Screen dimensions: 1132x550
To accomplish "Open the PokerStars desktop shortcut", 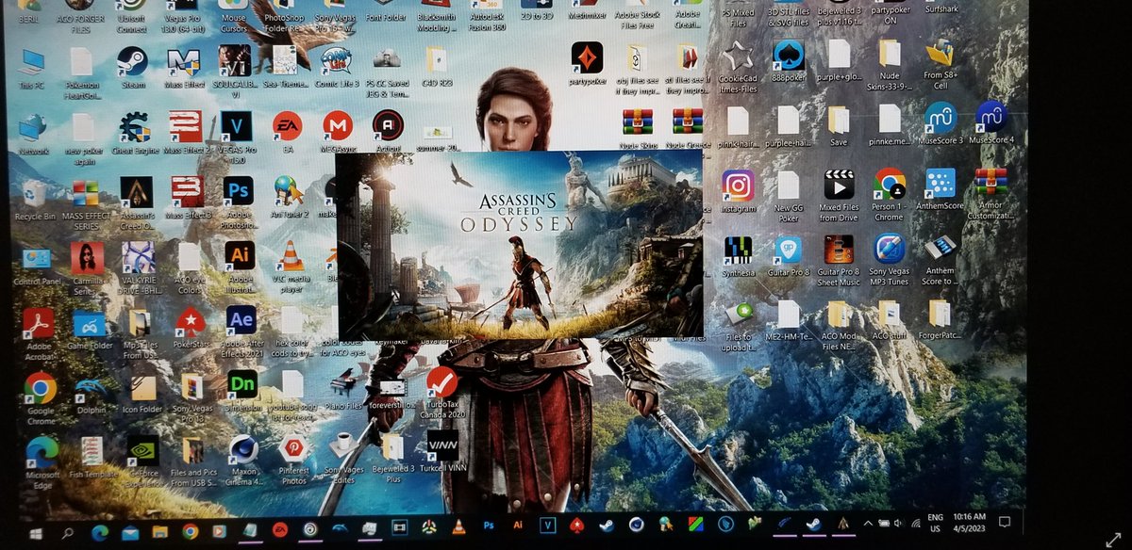I will point(190,328).
